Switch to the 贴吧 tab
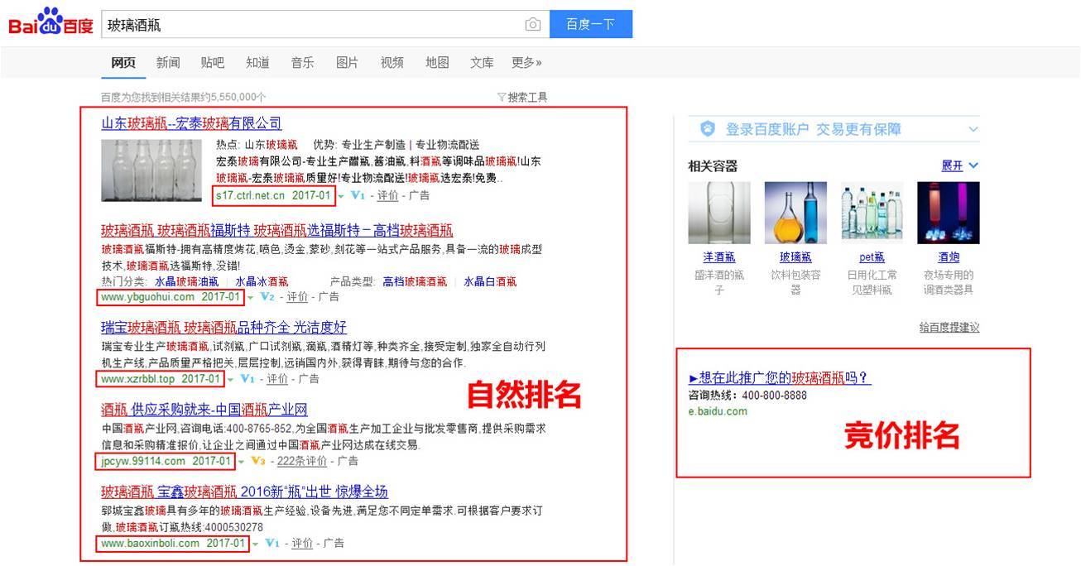 213,62
